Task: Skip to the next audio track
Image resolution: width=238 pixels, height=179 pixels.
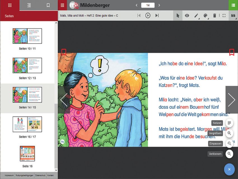Action: pos(157,15)
